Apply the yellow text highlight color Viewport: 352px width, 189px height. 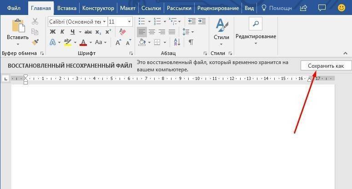tap(68, 42)
